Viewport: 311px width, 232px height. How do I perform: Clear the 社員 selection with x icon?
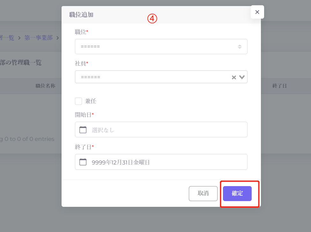pyautogui.click(x=234, y=77)
